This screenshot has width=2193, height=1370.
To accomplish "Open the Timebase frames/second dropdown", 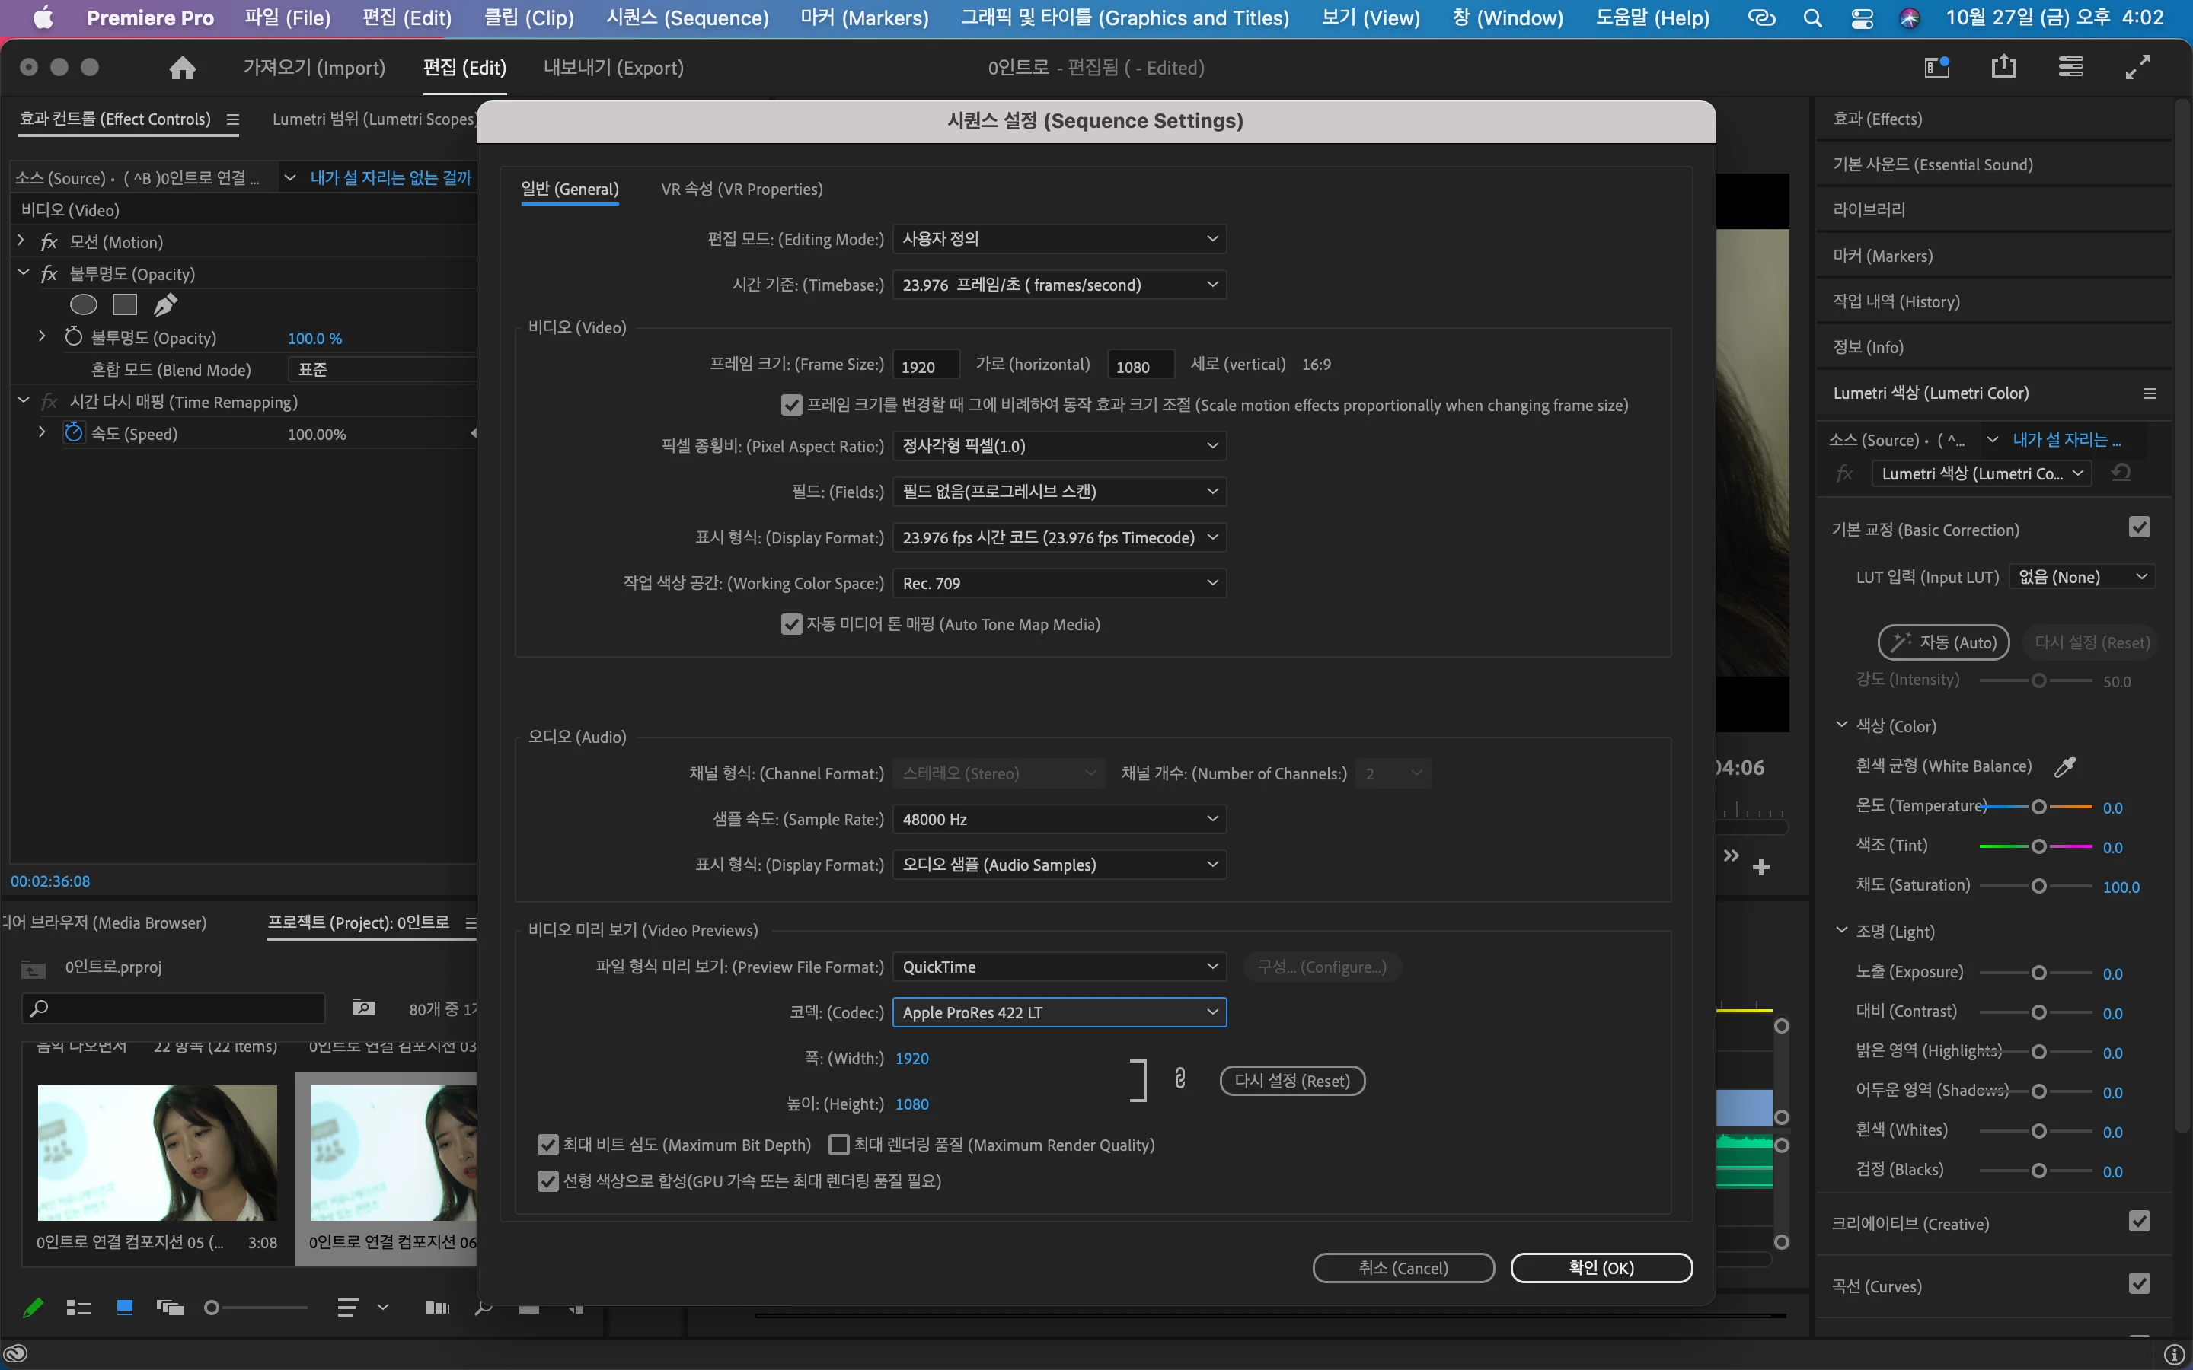I will 1058,285.
